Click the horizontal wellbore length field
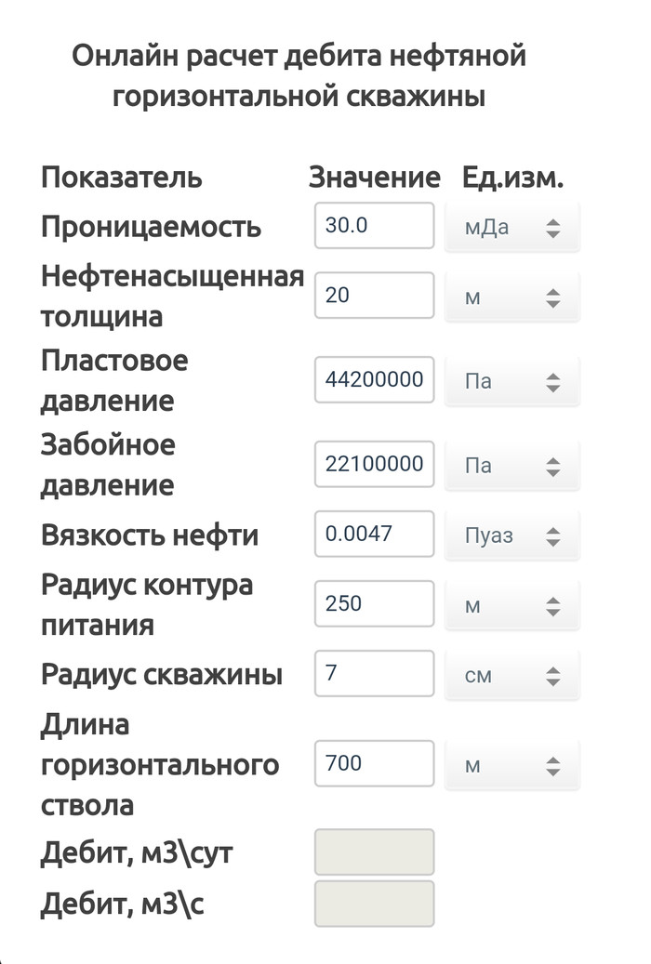The image size is (651, 964). point(374,764)
